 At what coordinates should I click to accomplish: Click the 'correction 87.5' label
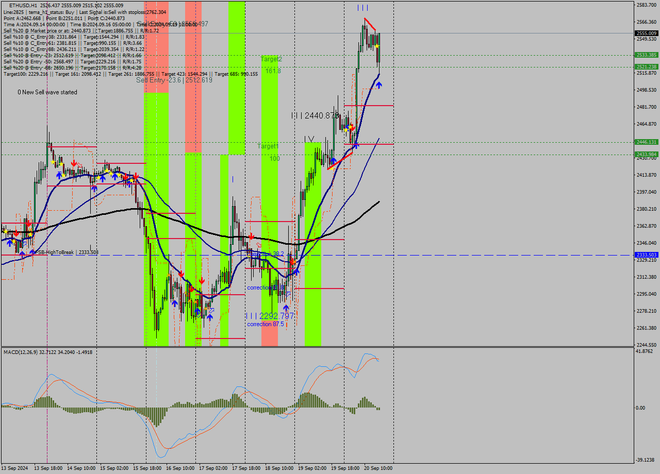click(266, 324)
